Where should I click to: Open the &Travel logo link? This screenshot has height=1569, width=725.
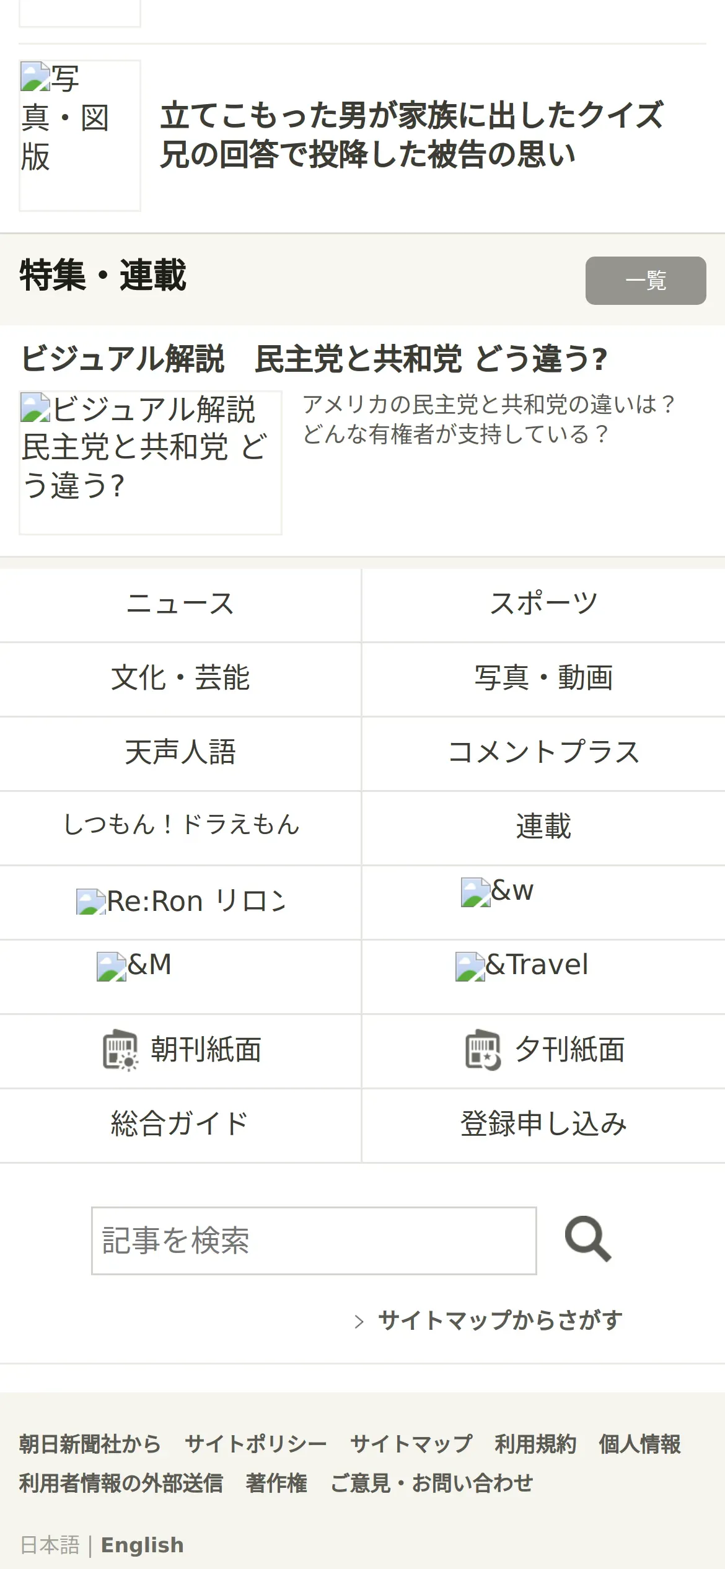pos(522,965)
